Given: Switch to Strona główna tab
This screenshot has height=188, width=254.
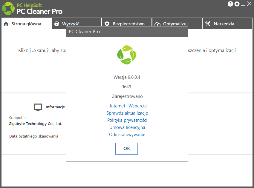Looking at the screenshot, I should (x=27, y=24).
